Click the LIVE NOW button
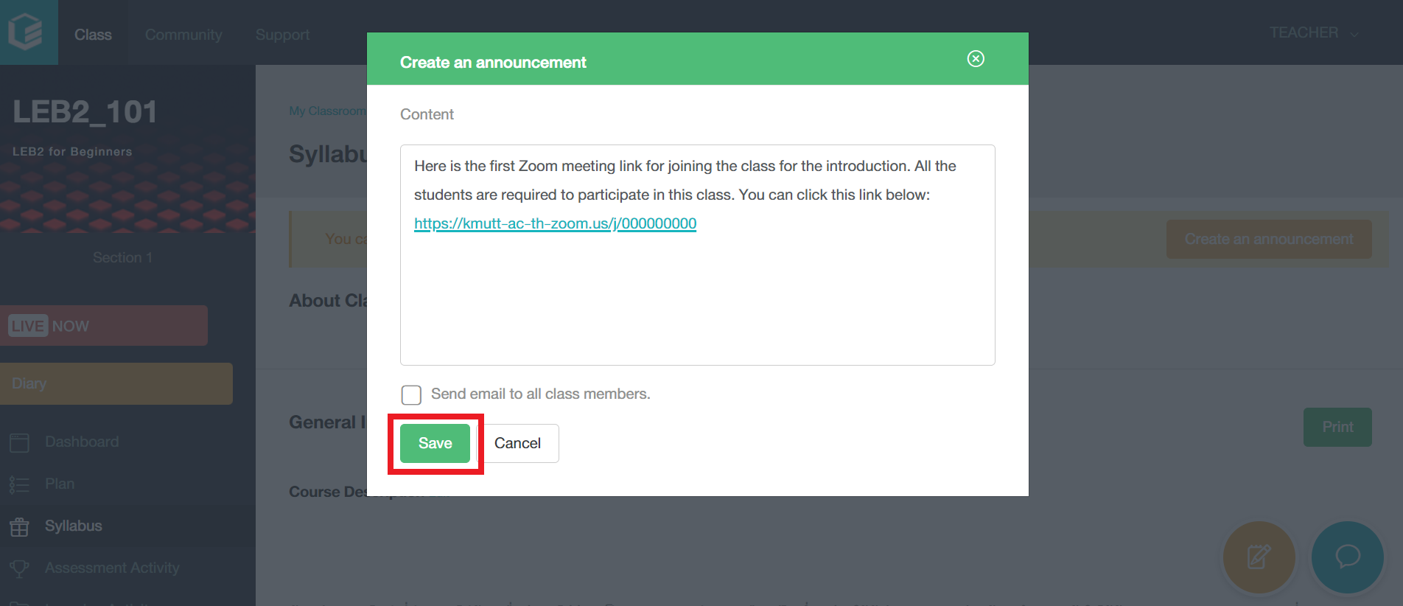The image size is (1403, 606). pos(104,326)
